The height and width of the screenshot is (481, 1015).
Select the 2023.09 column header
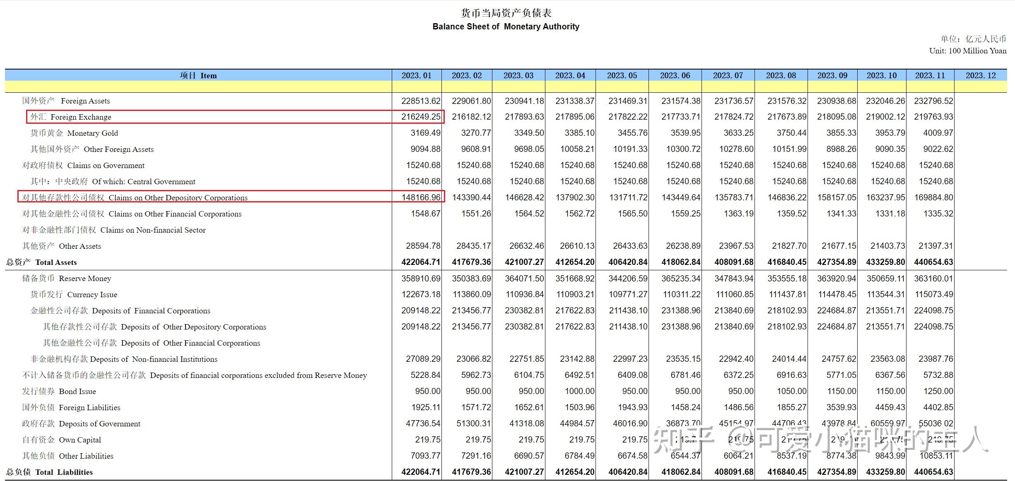[x=832, y=75]
